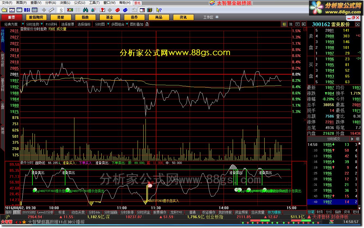Open the 工具(T) menu

click(94, 3)
